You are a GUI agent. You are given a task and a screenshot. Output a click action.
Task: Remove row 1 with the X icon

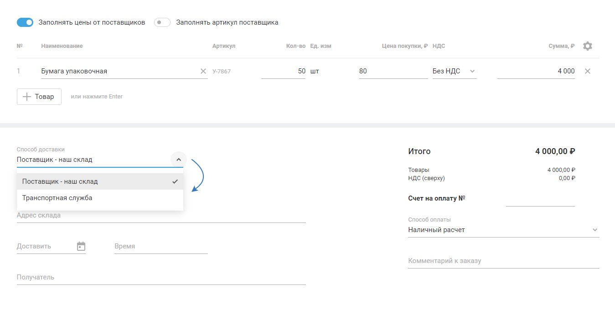(588, 71)
